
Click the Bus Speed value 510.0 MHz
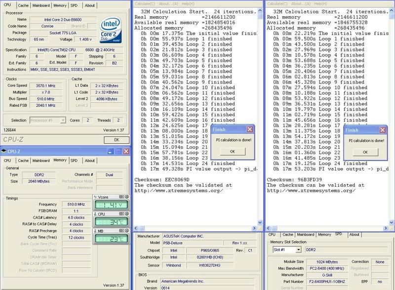point(45,99)
